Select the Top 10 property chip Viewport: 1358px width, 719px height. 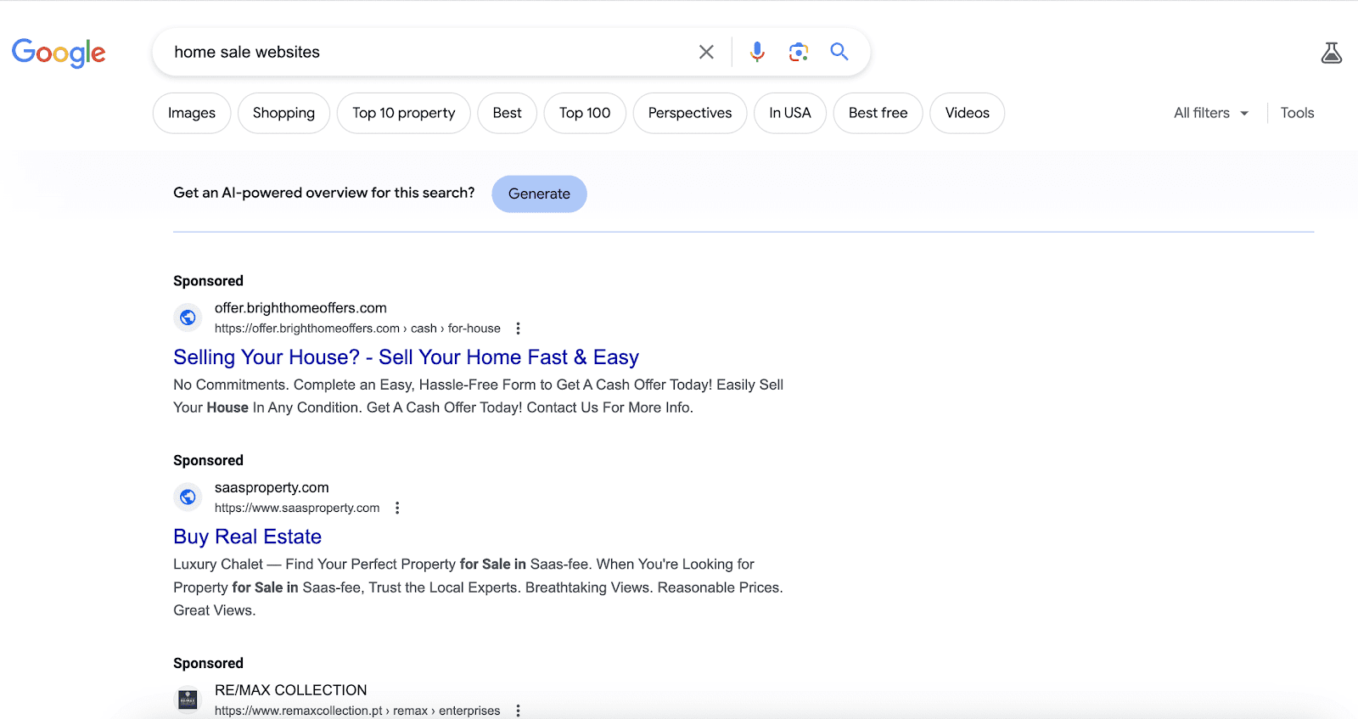click(x=404, y=113)
